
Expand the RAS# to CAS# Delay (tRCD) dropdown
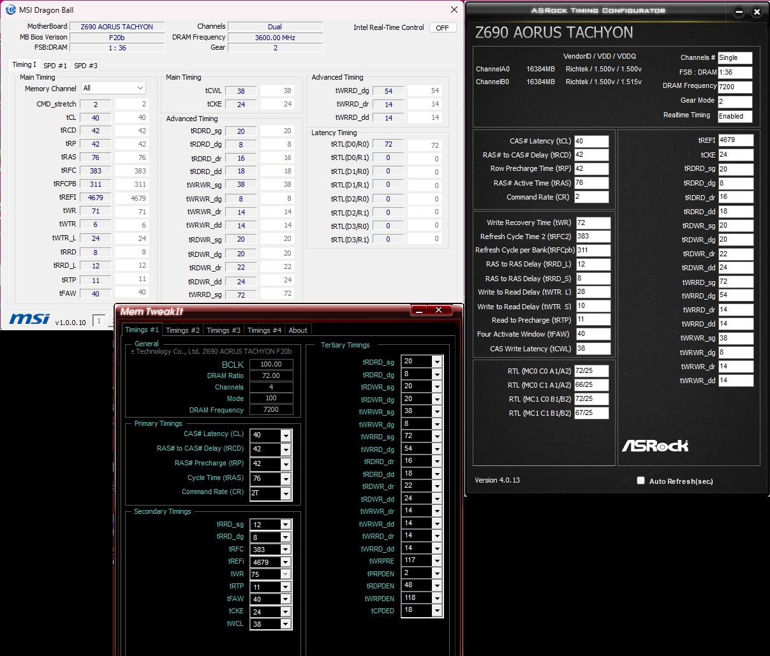286,449
